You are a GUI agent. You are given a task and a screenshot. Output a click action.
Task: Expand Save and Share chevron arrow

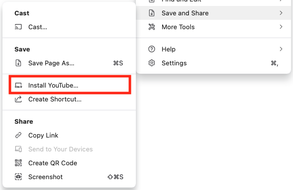(x=281, y=13)
